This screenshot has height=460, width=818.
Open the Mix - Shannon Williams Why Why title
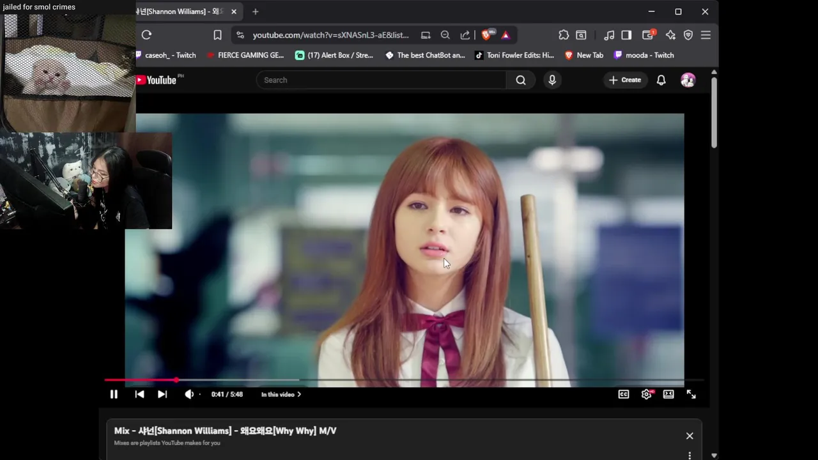tap(225, 431)
